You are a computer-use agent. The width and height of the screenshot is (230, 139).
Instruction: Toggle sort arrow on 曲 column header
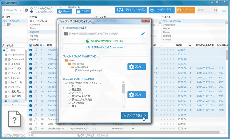pos(44,45)
